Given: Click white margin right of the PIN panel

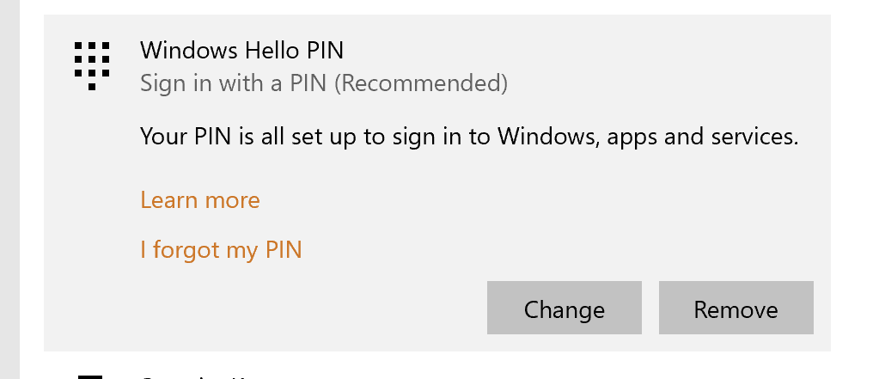Looking at the screenshot, I should (x=851, y=189).
